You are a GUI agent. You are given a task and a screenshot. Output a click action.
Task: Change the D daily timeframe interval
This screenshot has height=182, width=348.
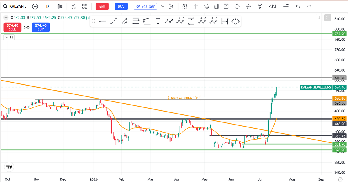pyautogui.click(x=48, y=6)
